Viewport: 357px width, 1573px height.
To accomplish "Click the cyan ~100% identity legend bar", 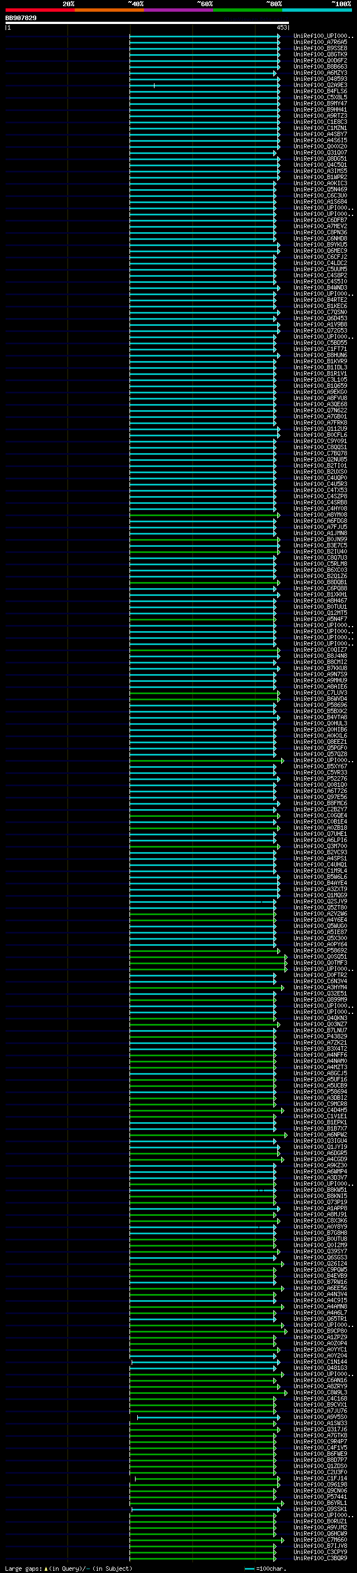I will pos(317,11).
